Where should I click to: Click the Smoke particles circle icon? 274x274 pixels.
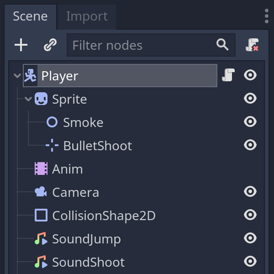coord(52,122)
